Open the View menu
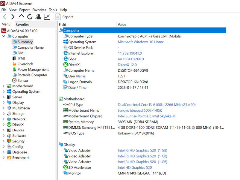Screen dimensions: 240x180 click(13, 10)
